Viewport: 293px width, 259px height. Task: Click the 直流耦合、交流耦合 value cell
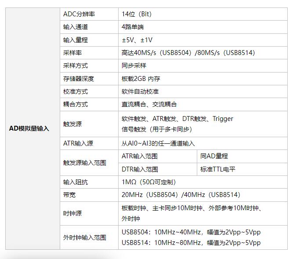tap(149, 104)
